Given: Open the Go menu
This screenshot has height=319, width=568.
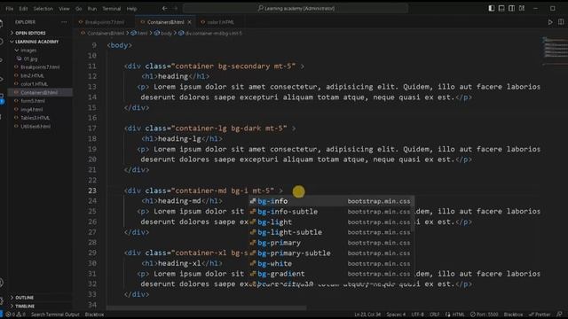Looking at the screenshot, I should (x=79, y=8).
